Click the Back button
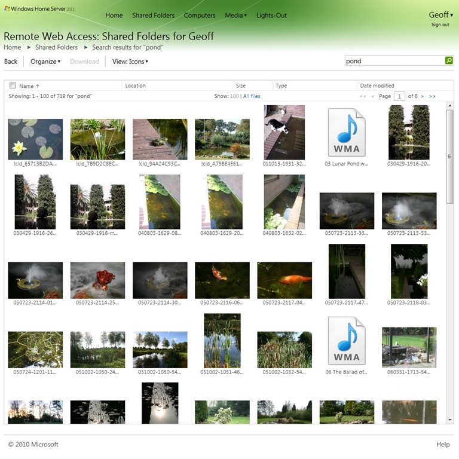 pos(11,62)
